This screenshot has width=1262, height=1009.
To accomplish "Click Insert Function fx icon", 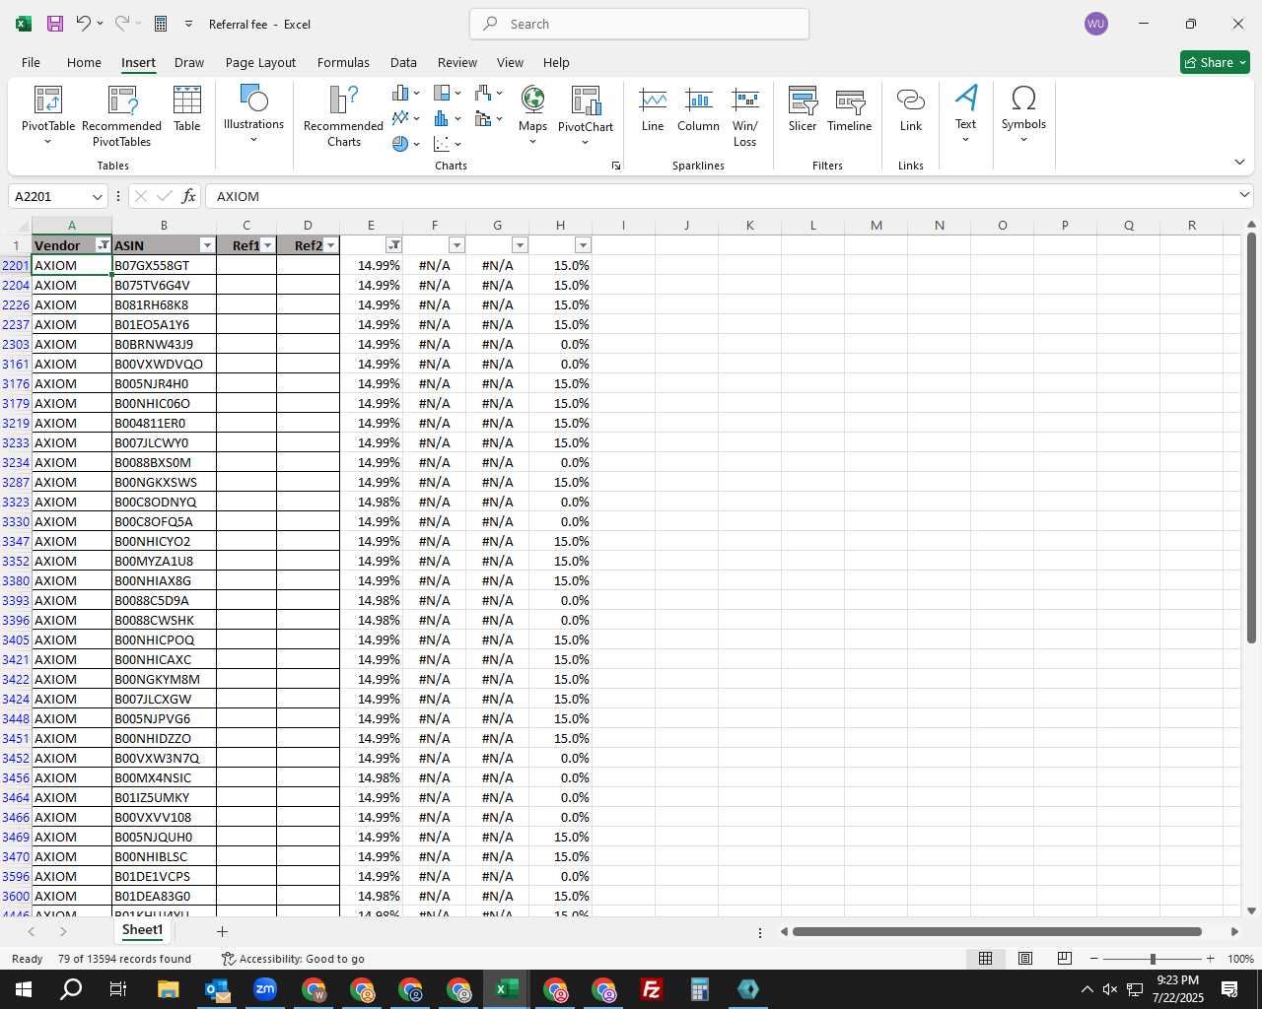I will coord(189,196).
